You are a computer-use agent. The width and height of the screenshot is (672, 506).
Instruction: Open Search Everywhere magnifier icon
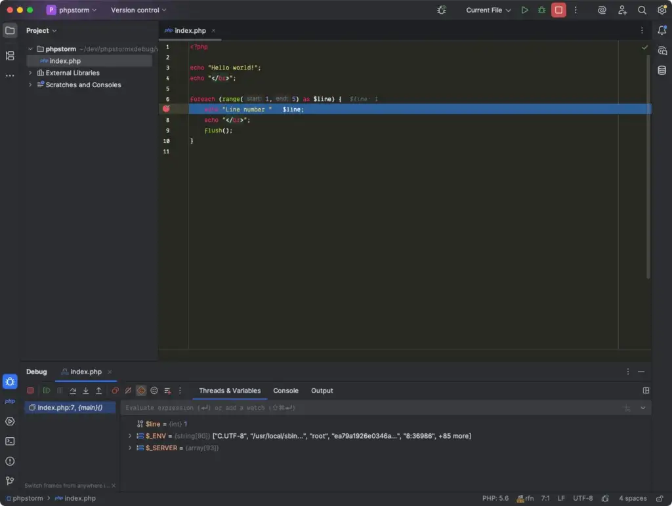point(642,10)
